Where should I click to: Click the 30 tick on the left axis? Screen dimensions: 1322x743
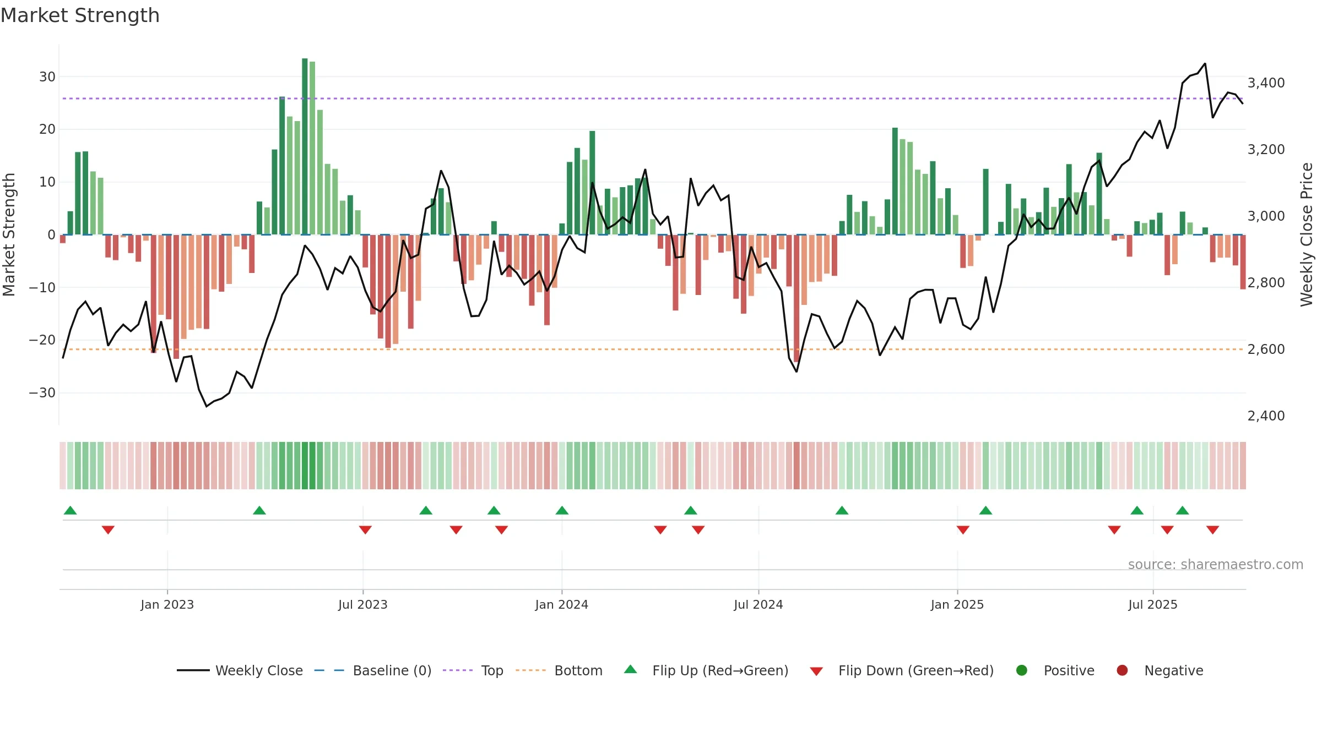click(x=47, y=77)
